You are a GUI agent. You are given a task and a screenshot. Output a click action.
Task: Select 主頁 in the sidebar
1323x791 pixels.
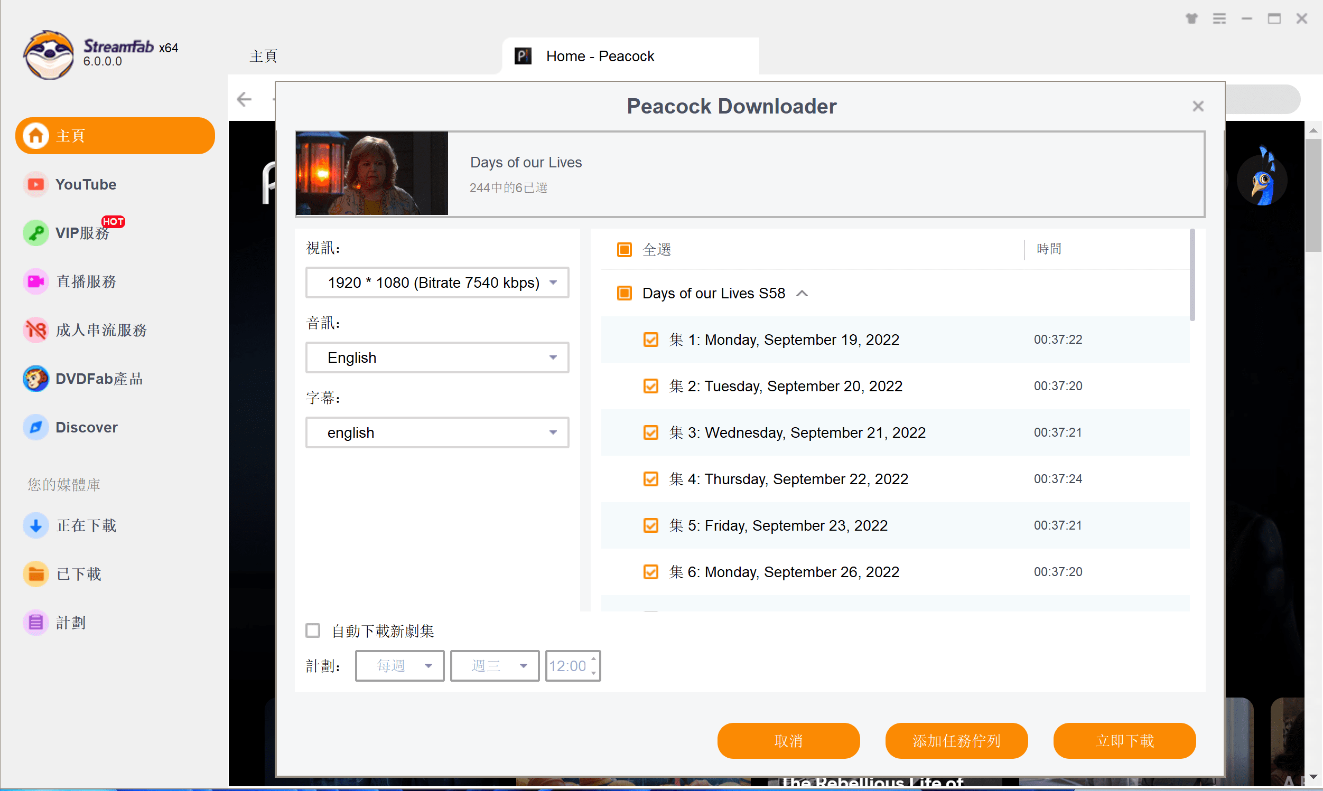(115, 136)
